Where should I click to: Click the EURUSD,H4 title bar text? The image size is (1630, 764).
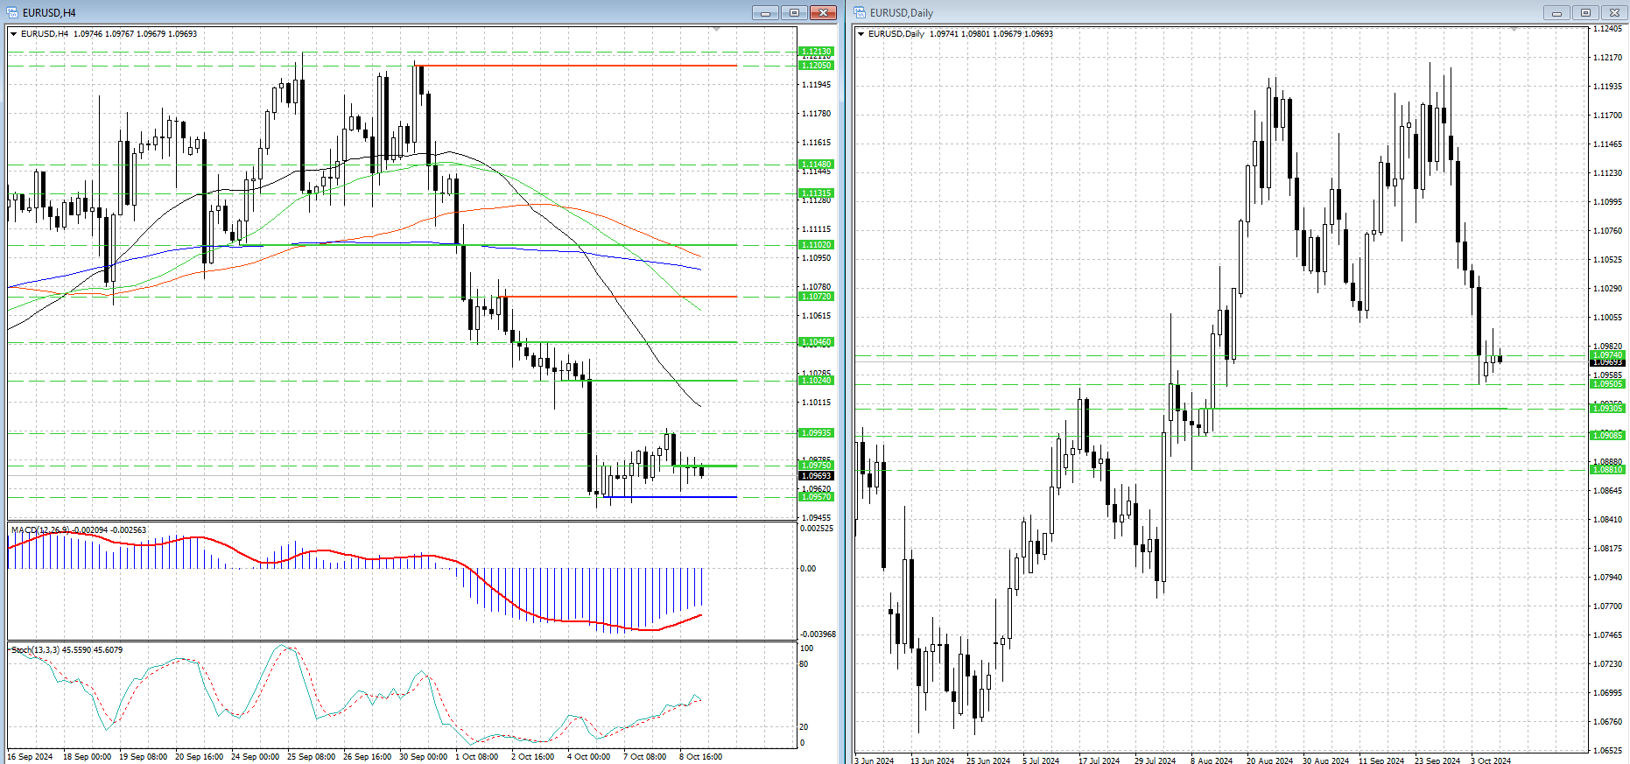49,13
